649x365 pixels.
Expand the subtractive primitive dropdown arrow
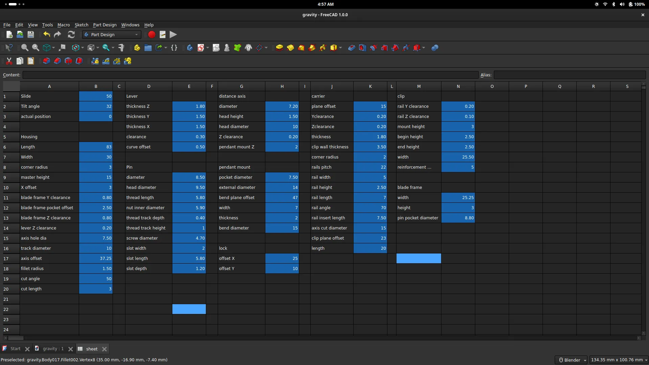[424, 48]
